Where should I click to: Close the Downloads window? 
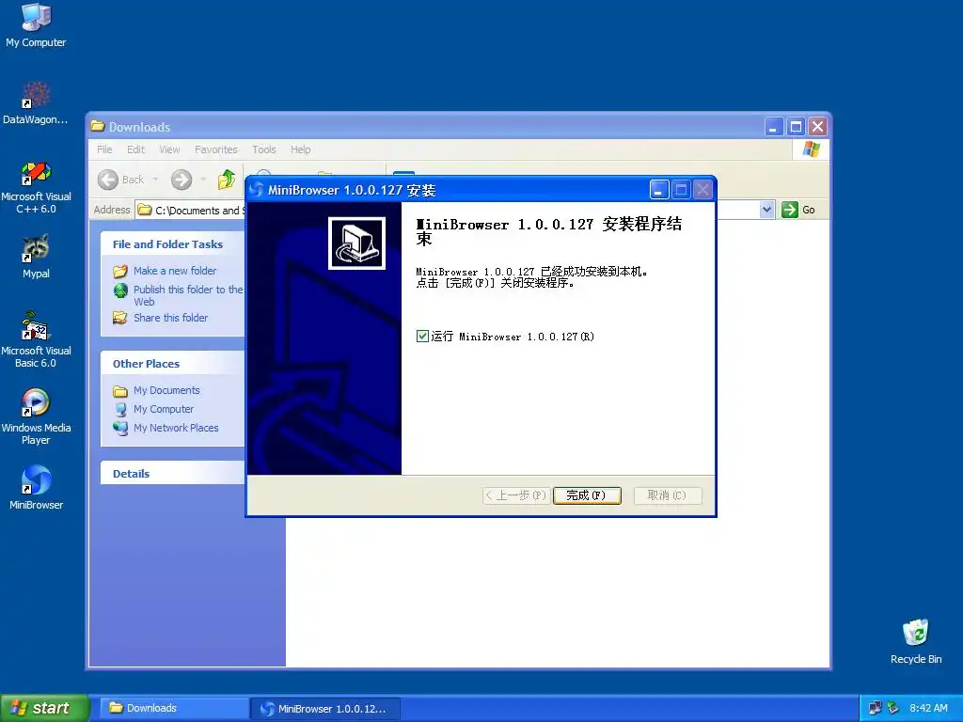[x=817, y=127]
